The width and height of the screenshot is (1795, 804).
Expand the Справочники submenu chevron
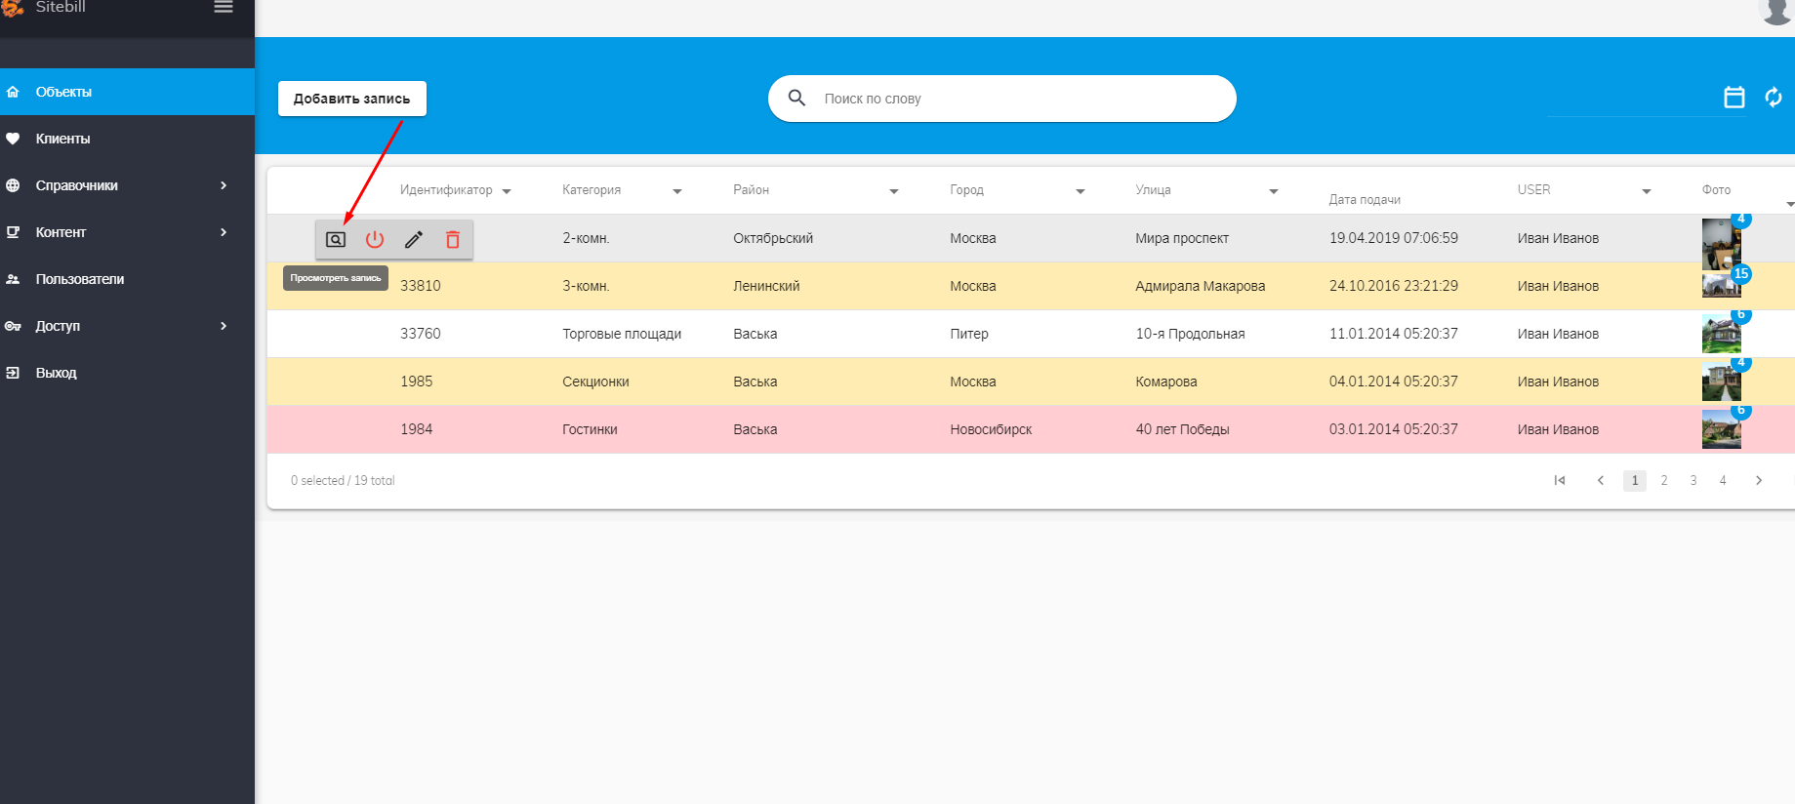[x=224, y=185]
